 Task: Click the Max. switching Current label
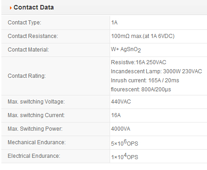36,115
